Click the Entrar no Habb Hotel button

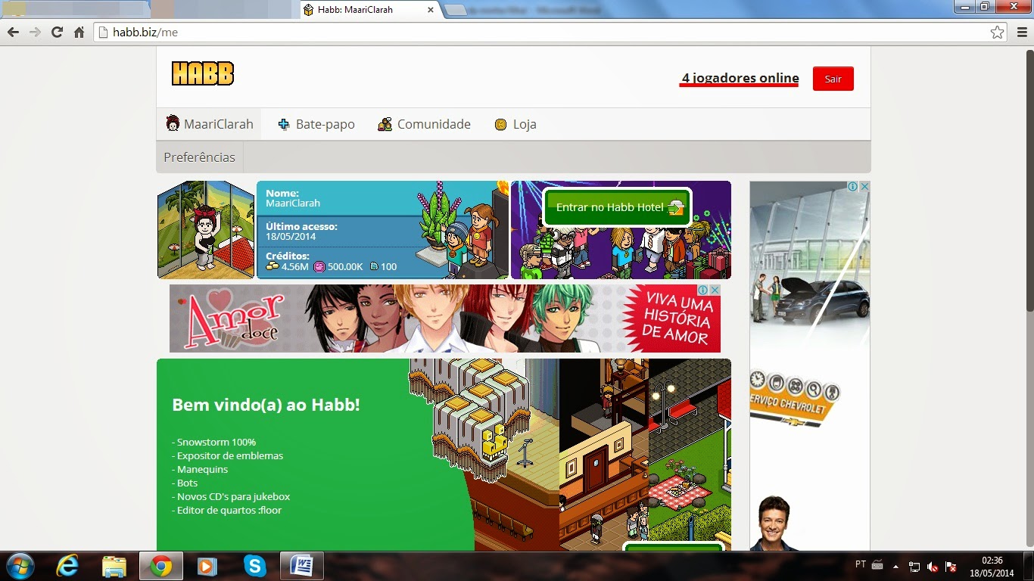coord(616,207)
